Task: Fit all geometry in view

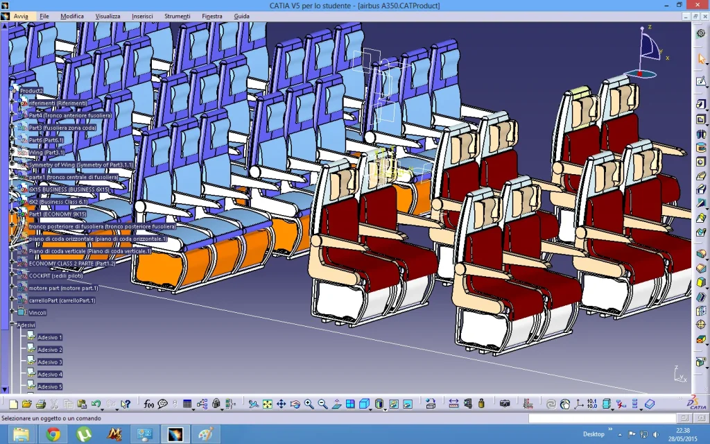Action: tap(268, 404)
